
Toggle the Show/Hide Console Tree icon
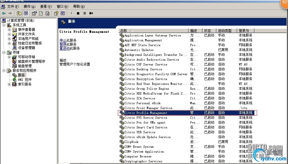[26, 13]
